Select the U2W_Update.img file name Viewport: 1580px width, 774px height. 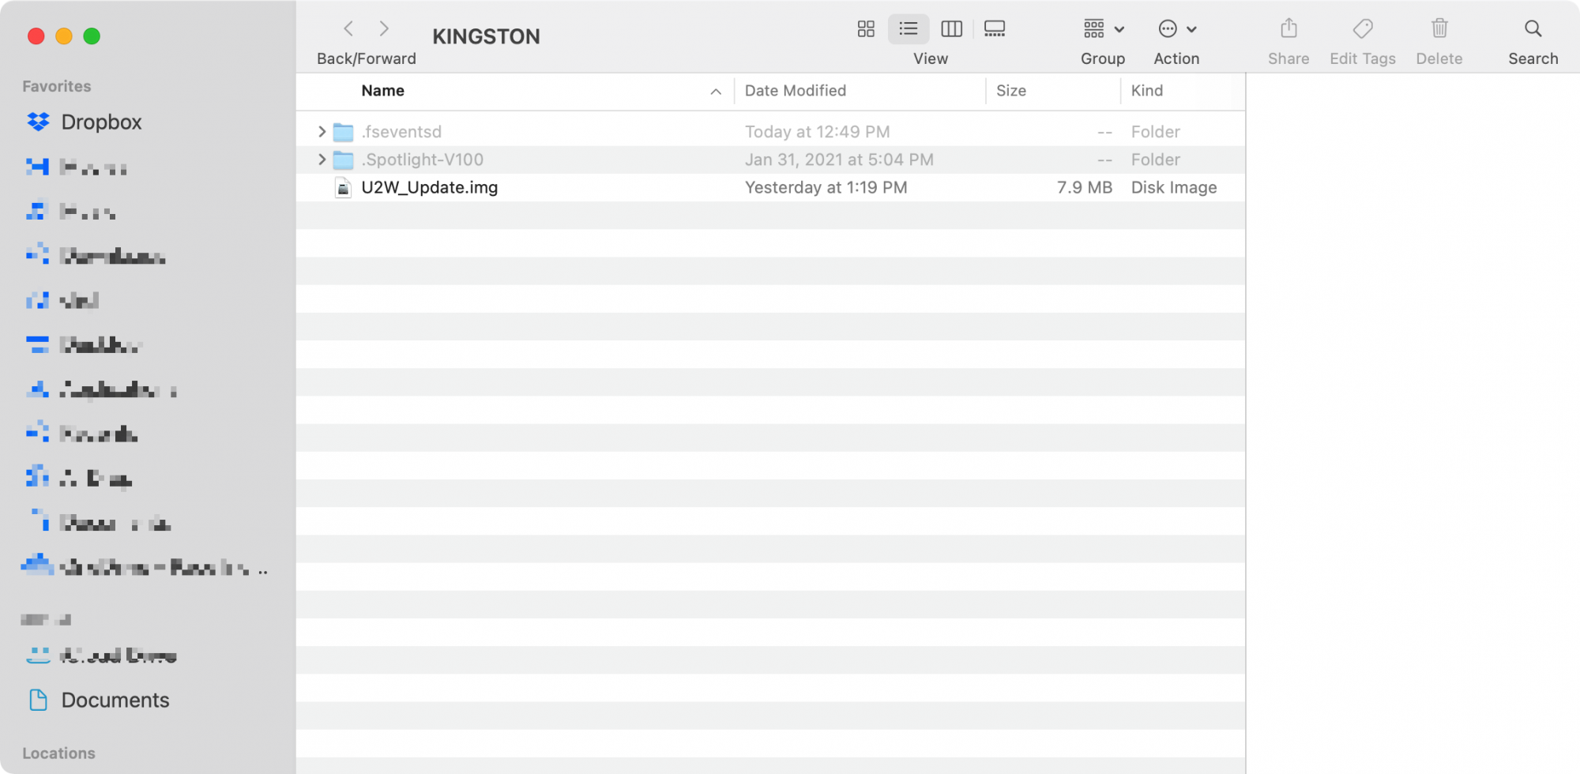[x=430, y=187]
